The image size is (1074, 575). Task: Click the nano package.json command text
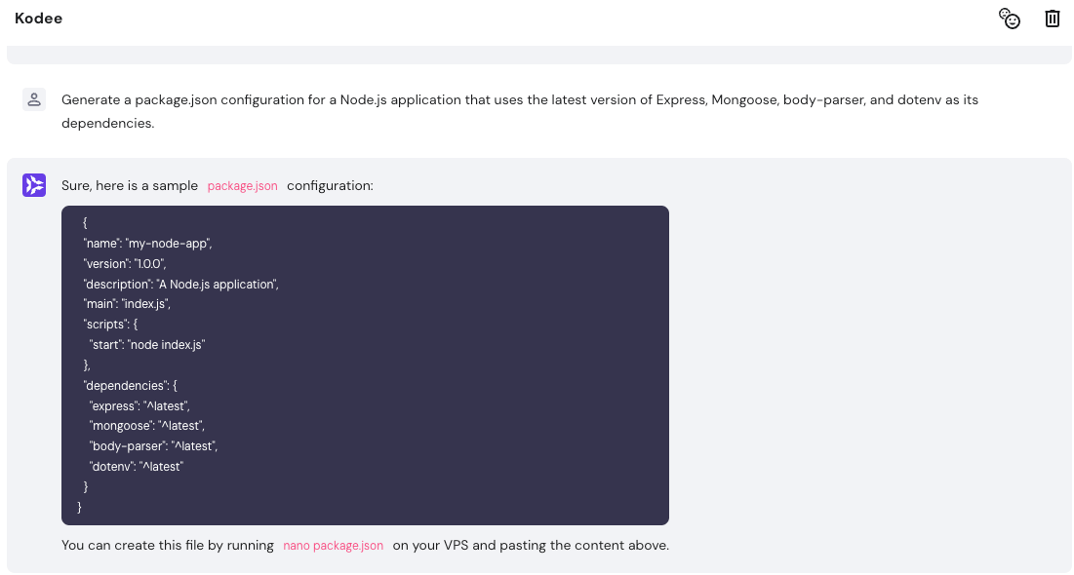(333, 545)
